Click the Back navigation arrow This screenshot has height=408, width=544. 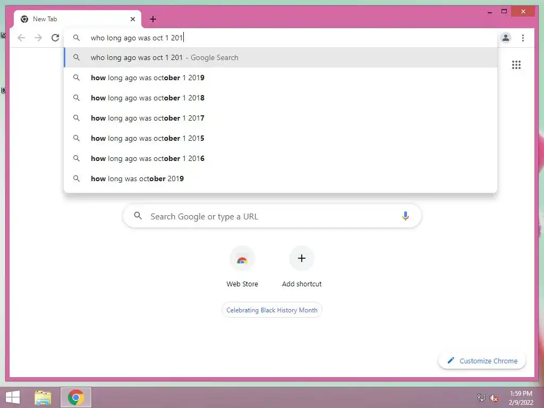click(21, 38)
